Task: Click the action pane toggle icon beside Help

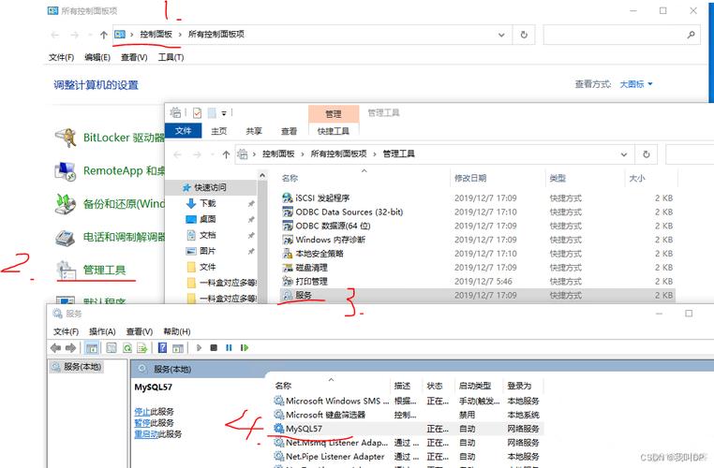Action: (178, 348)
